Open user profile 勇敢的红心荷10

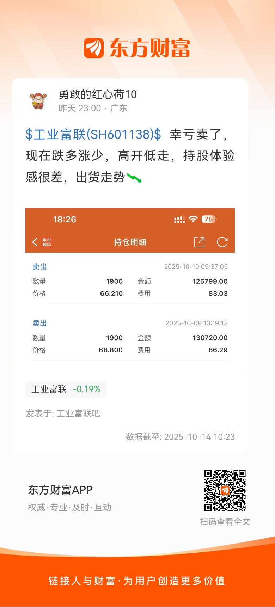(x=98, y=94)
